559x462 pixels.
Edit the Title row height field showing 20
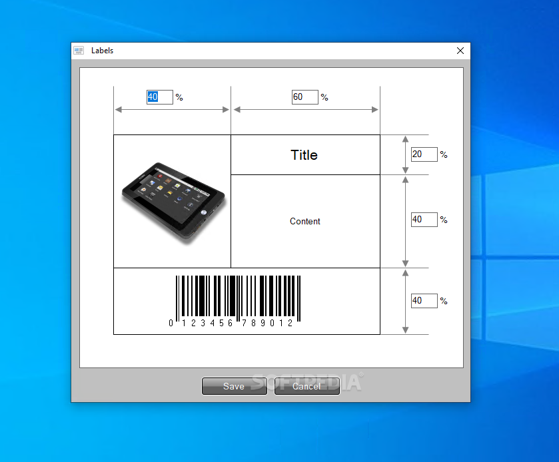pyautogui.click(x=424, y=154)
